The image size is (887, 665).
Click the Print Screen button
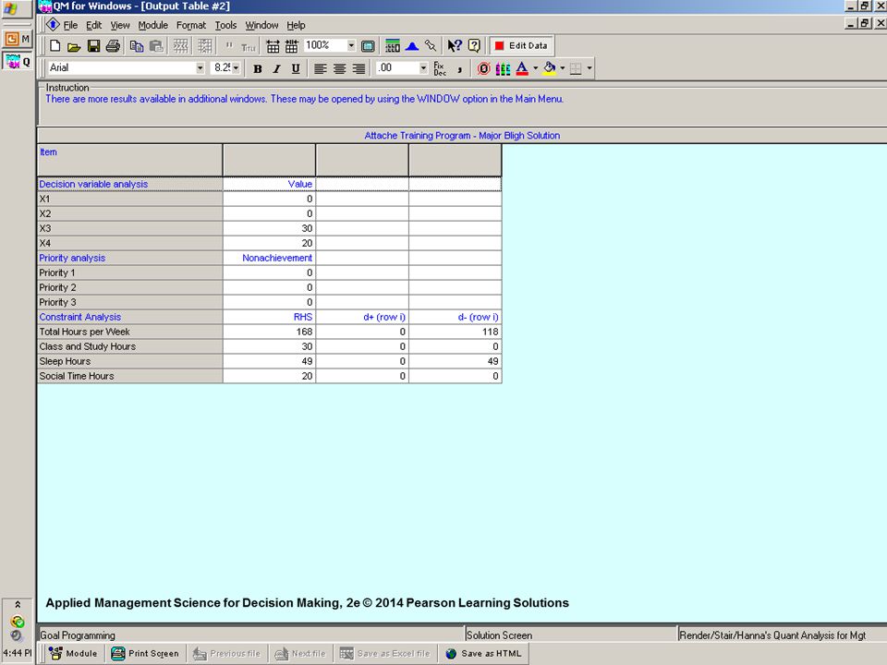(x=145, y=654)
